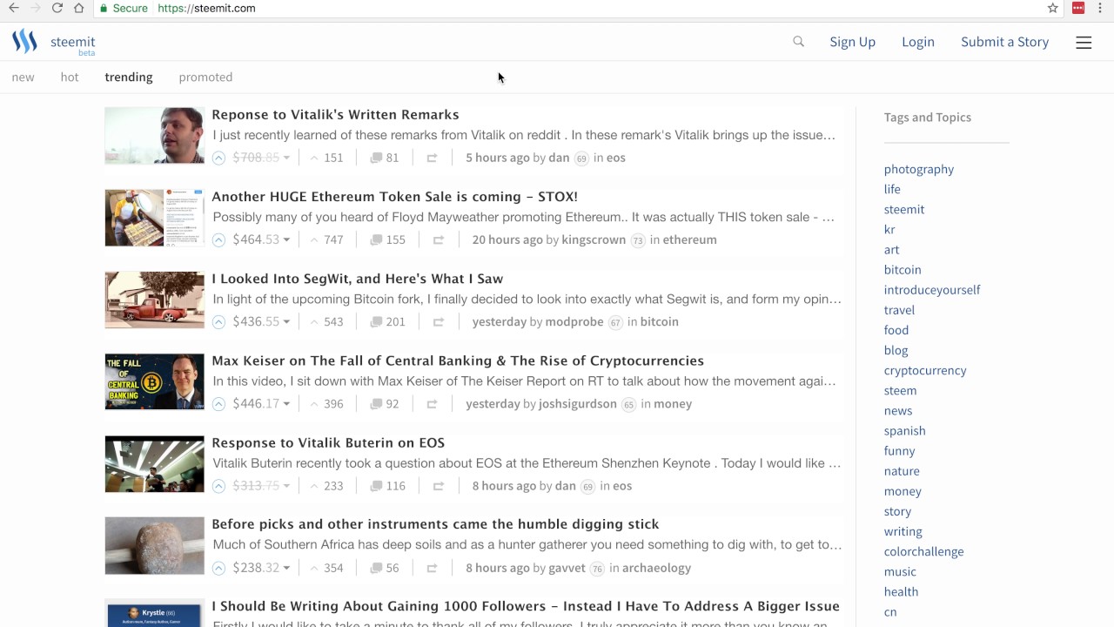
Task: Open author 'modprobe' profile
Action: pos(574,321)
